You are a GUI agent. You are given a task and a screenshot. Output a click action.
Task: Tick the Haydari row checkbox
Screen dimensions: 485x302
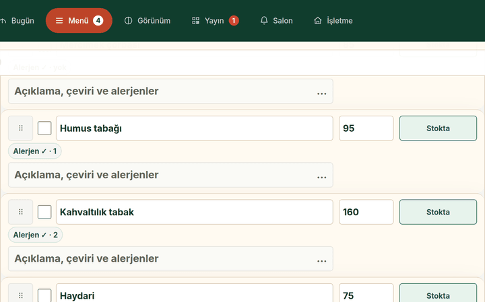click(x=44, y=295)
